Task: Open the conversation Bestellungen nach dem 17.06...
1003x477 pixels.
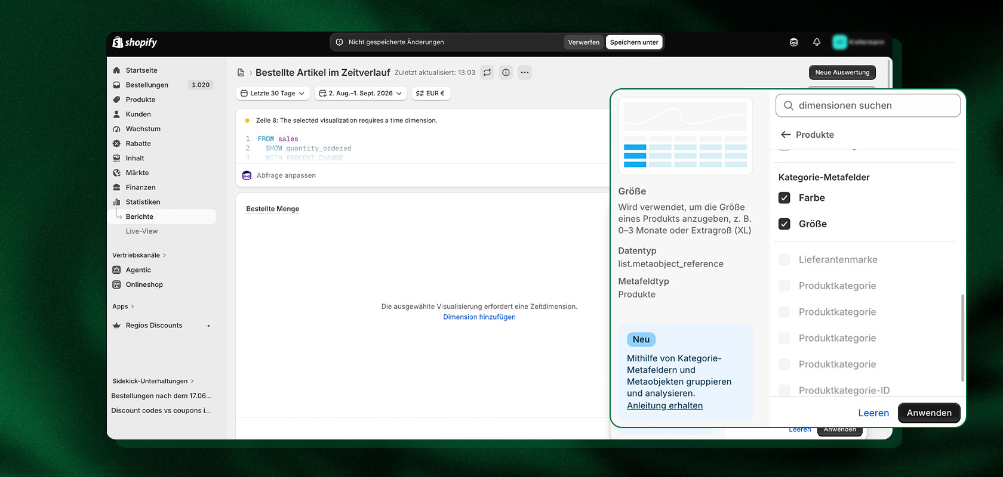Action: pyautogui.click(x=161, y=396)
